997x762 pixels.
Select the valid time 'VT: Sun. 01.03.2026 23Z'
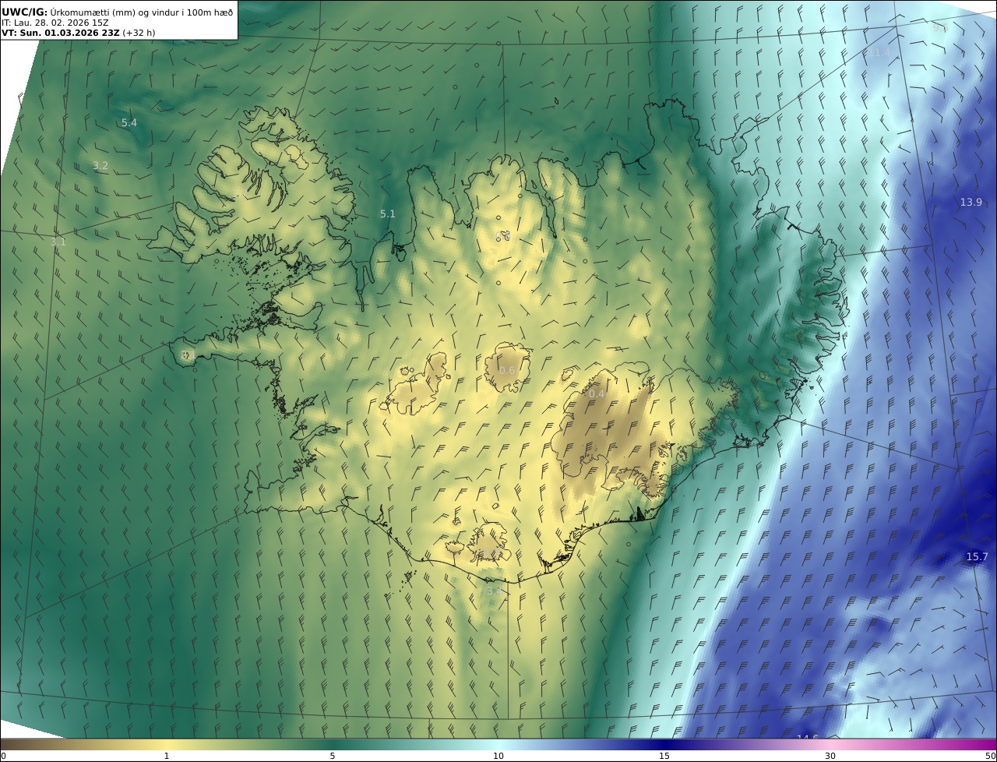[x=60, y=33]
